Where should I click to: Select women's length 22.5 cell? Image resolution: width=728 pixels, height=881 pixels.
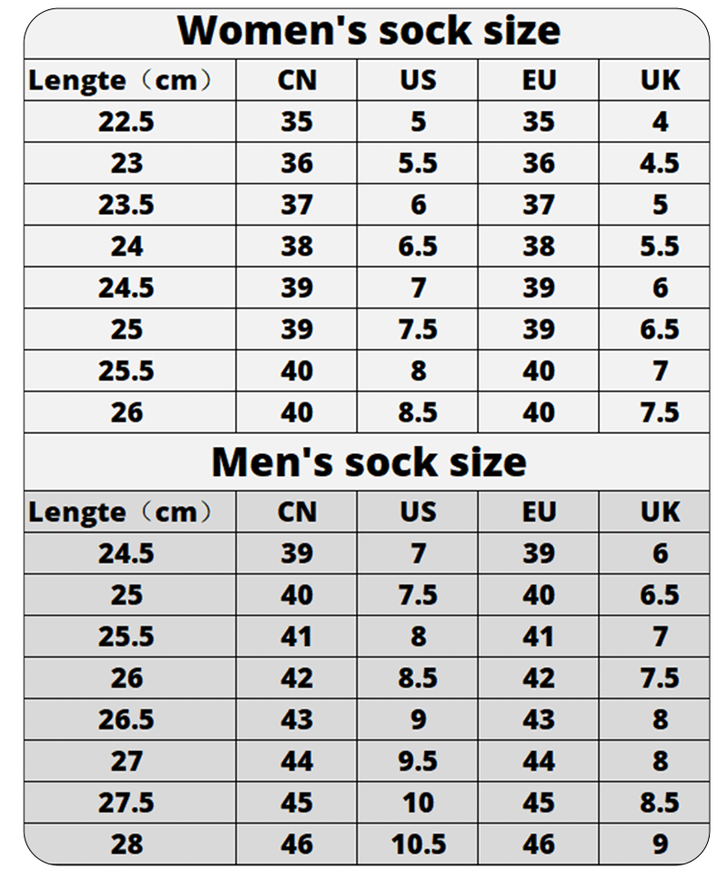click(130, 121)
